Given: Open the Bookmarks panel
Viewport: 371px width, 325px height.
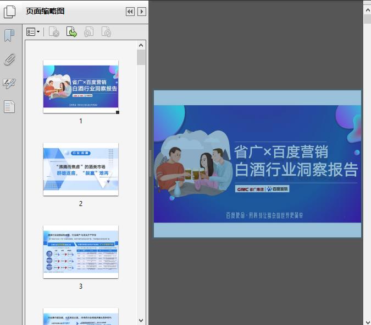Looking at the screenshot, I should 9,36.
